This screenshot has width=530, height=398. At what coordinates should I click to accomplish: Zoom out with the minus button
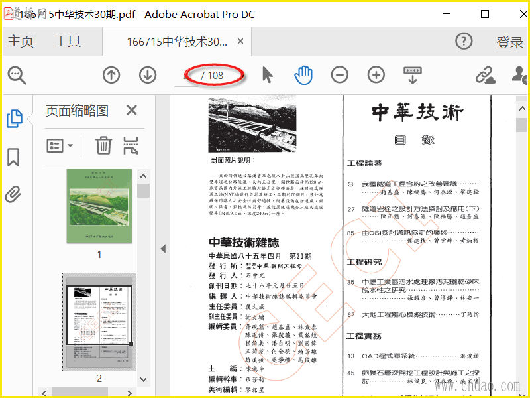(340, 75)
